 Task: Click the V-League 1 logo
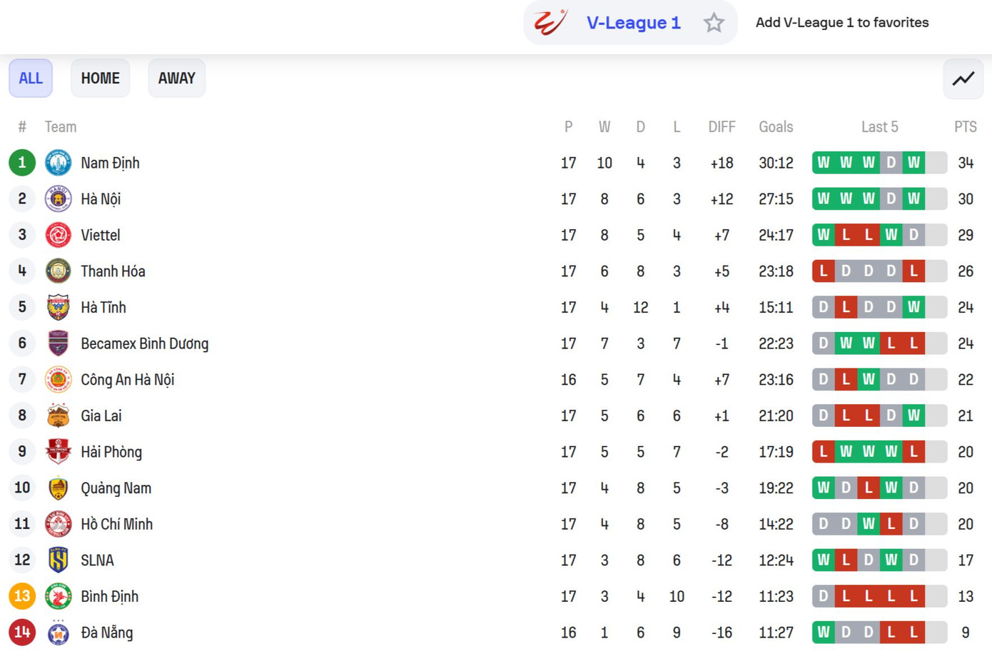(x=550, y=23)
